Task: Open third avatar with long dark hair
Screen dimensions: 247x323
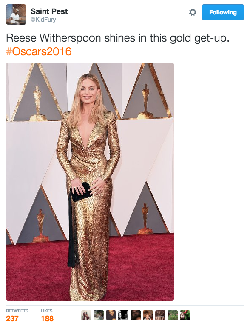Action: [x=111, y=315]
